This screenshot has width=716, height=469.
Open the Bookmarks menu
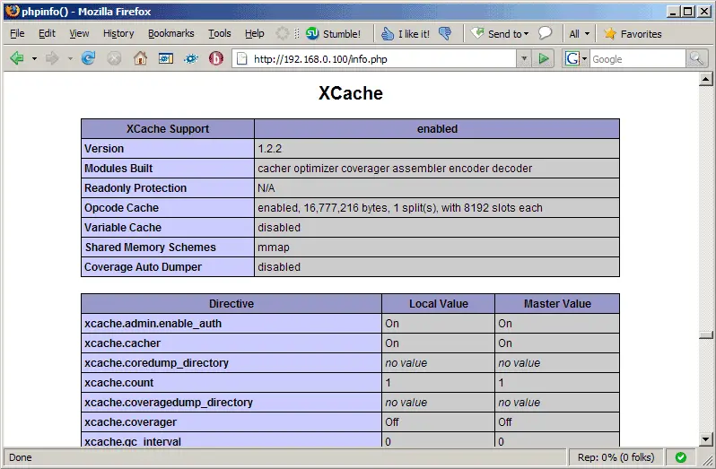coord(170,33)
